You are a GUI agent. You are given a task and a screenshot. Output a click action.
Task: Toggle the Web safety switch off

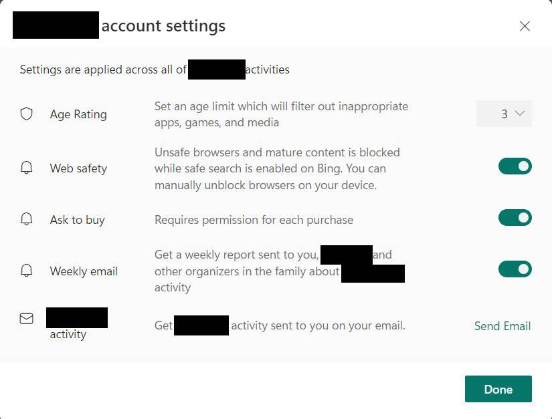[515, 166]
